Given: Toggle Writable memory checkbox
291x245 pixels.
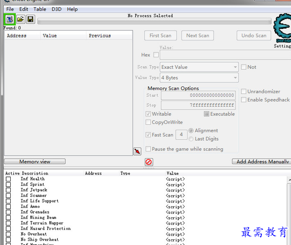Looking at the screenshot, I should [x=148, y=114].
